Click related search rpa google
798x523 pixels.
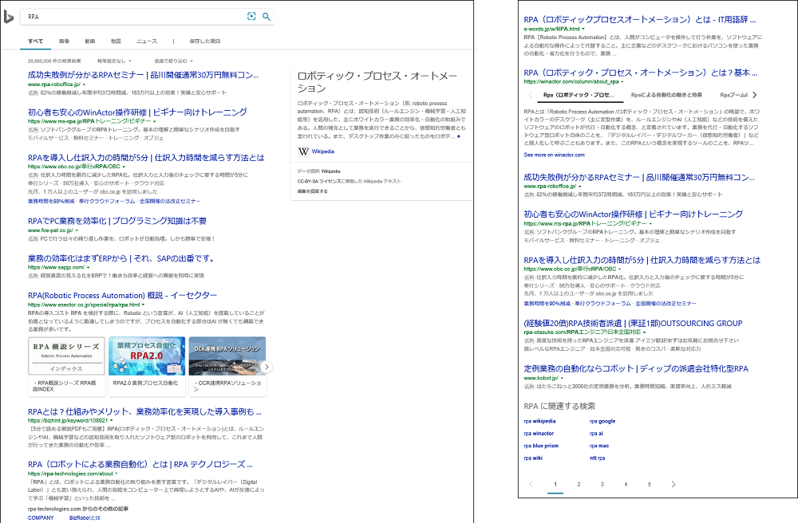pyautogui.click(x=602, y=421)
